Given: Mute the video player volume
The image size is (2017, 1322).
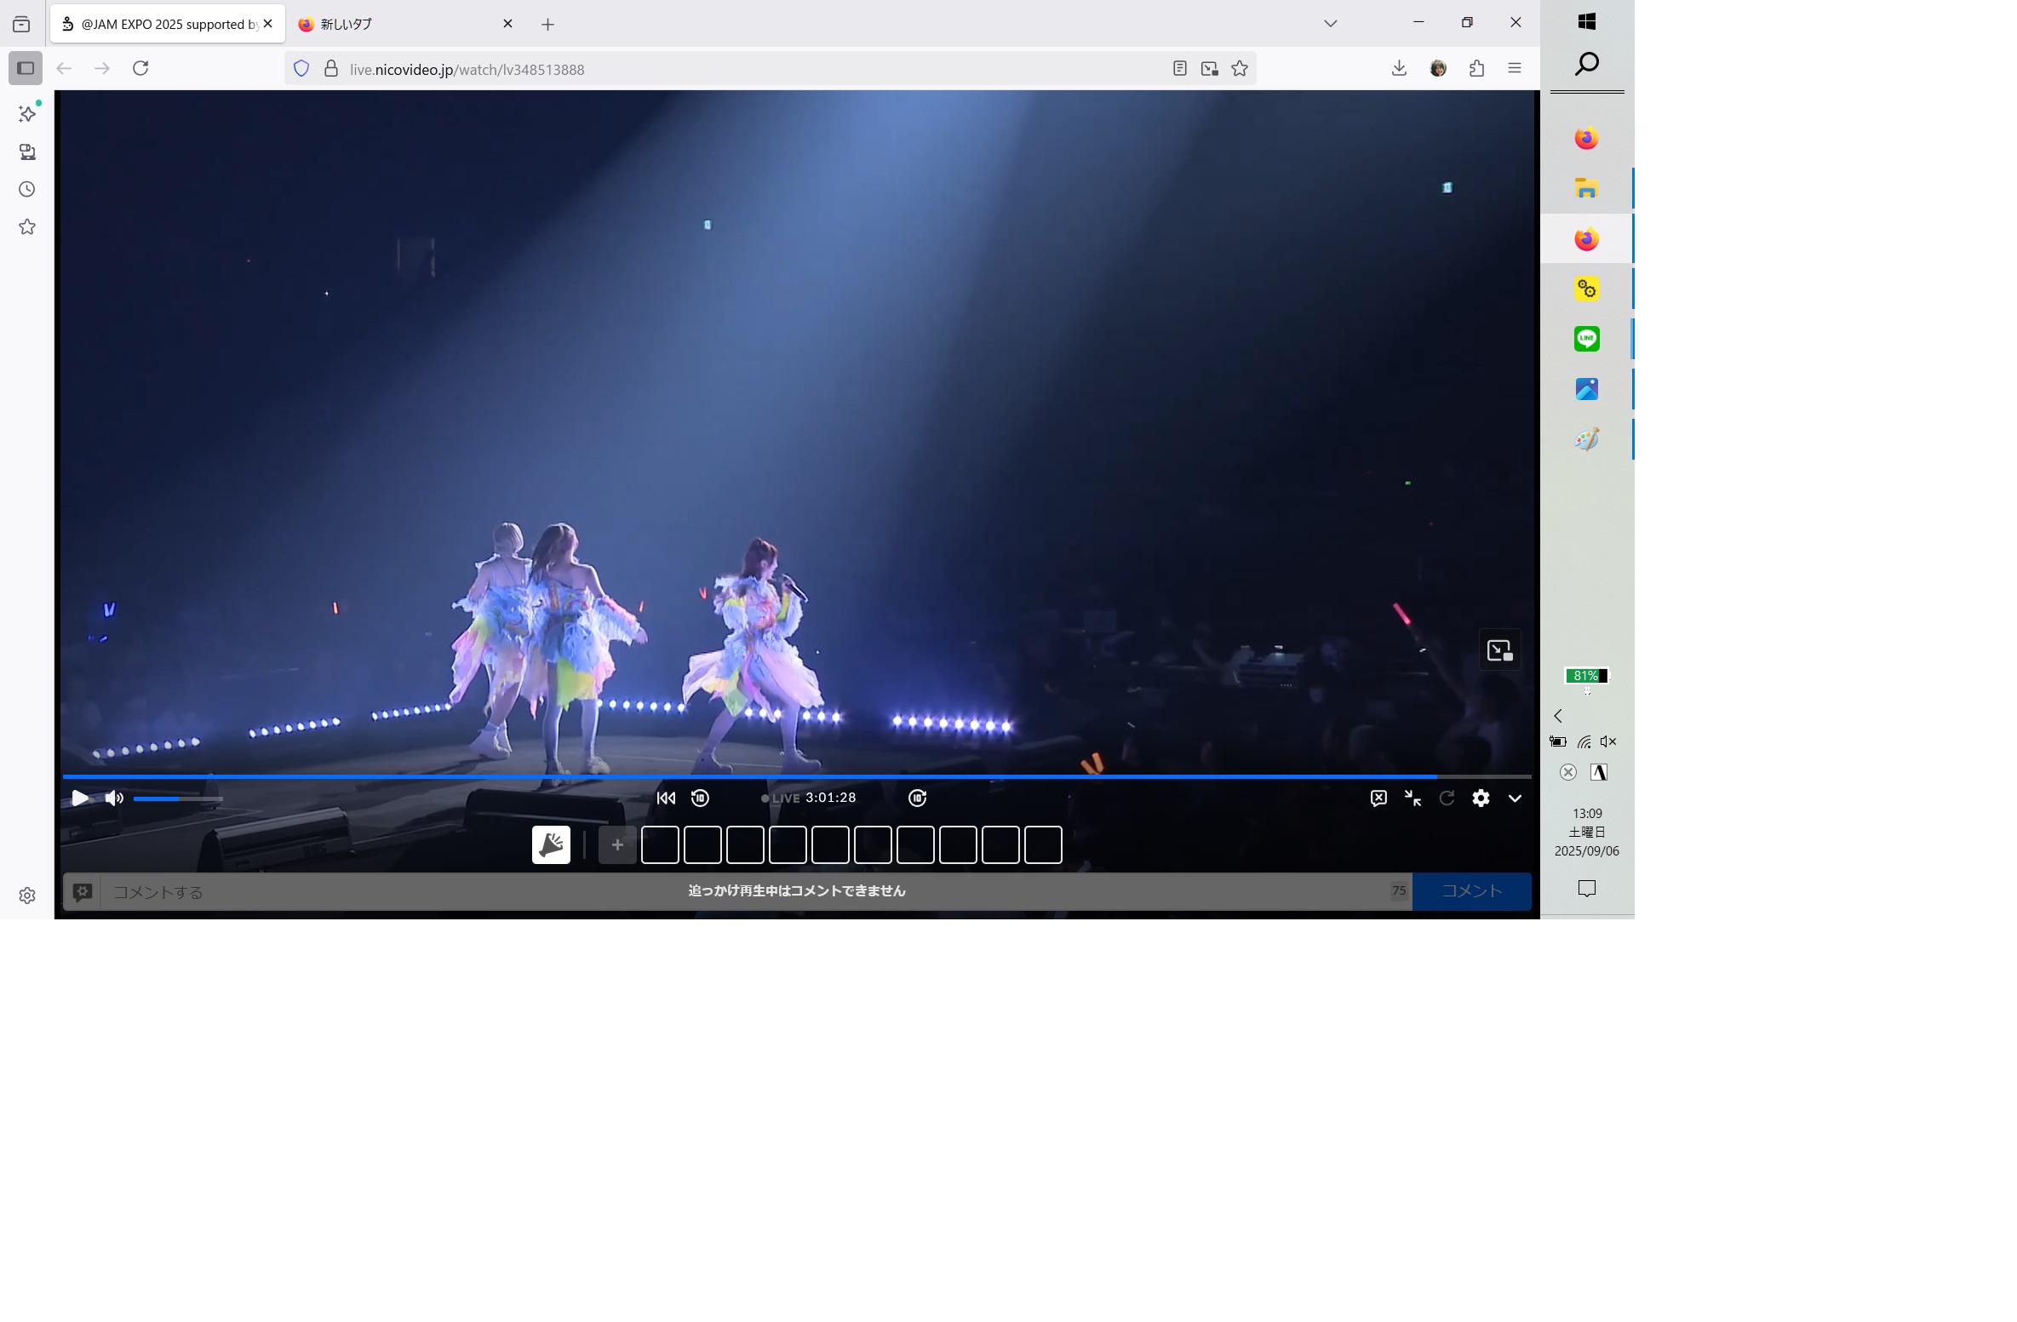Looking at the screenshot, I should coord(114,798).
